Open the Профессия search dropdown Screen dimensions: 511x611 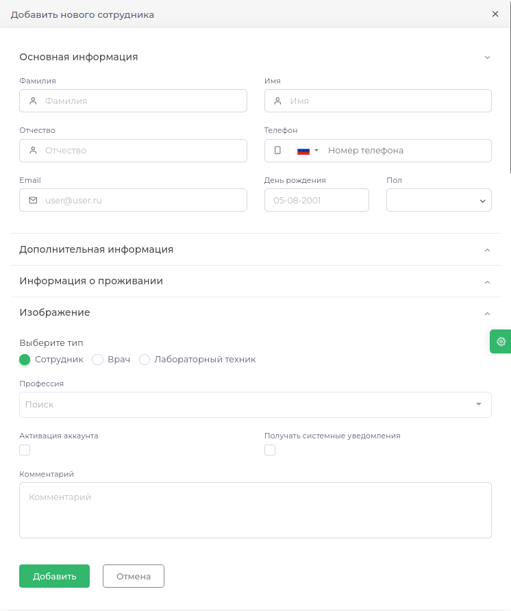(x=255, y=404)
